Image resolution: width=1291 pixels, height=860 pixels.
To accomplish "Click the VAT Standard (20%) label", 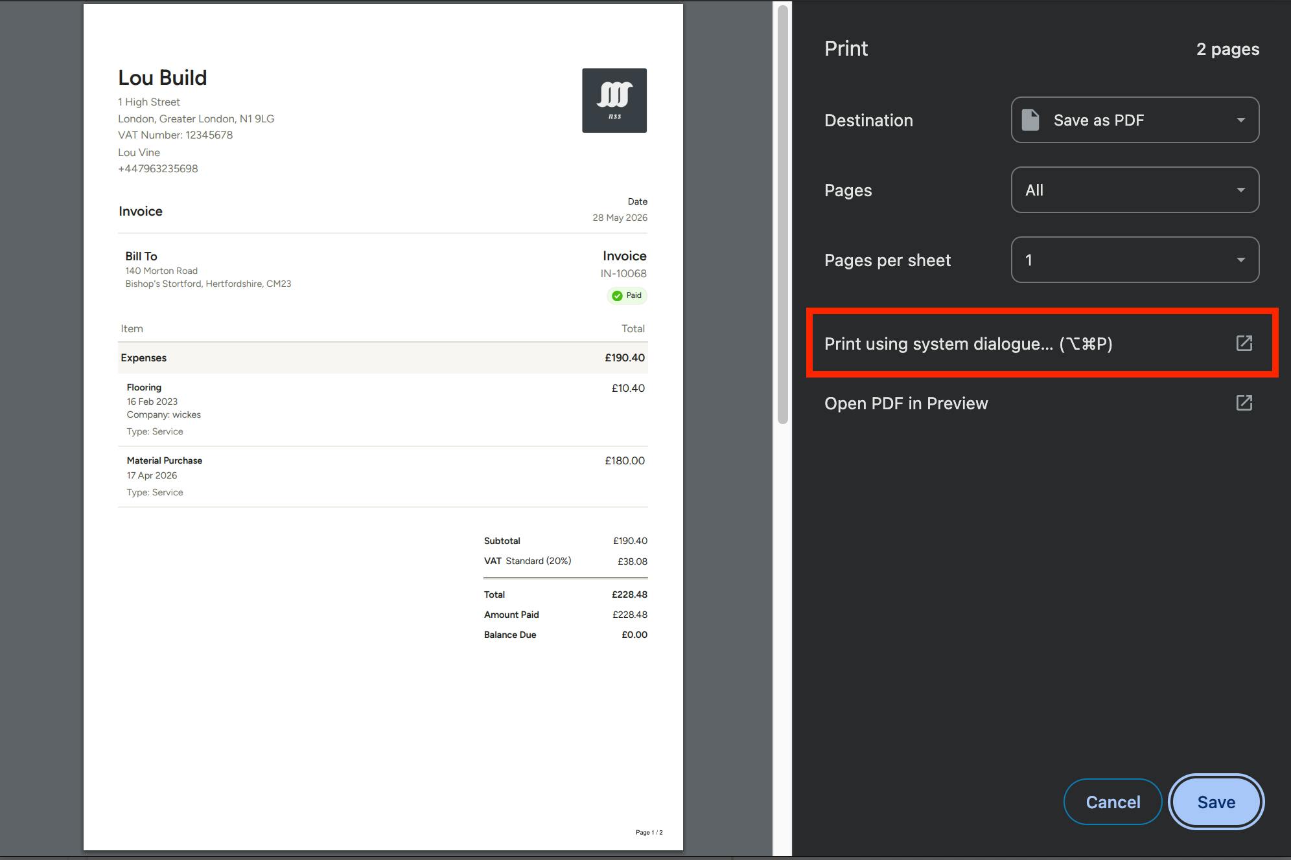I will [x=528, y=561].
